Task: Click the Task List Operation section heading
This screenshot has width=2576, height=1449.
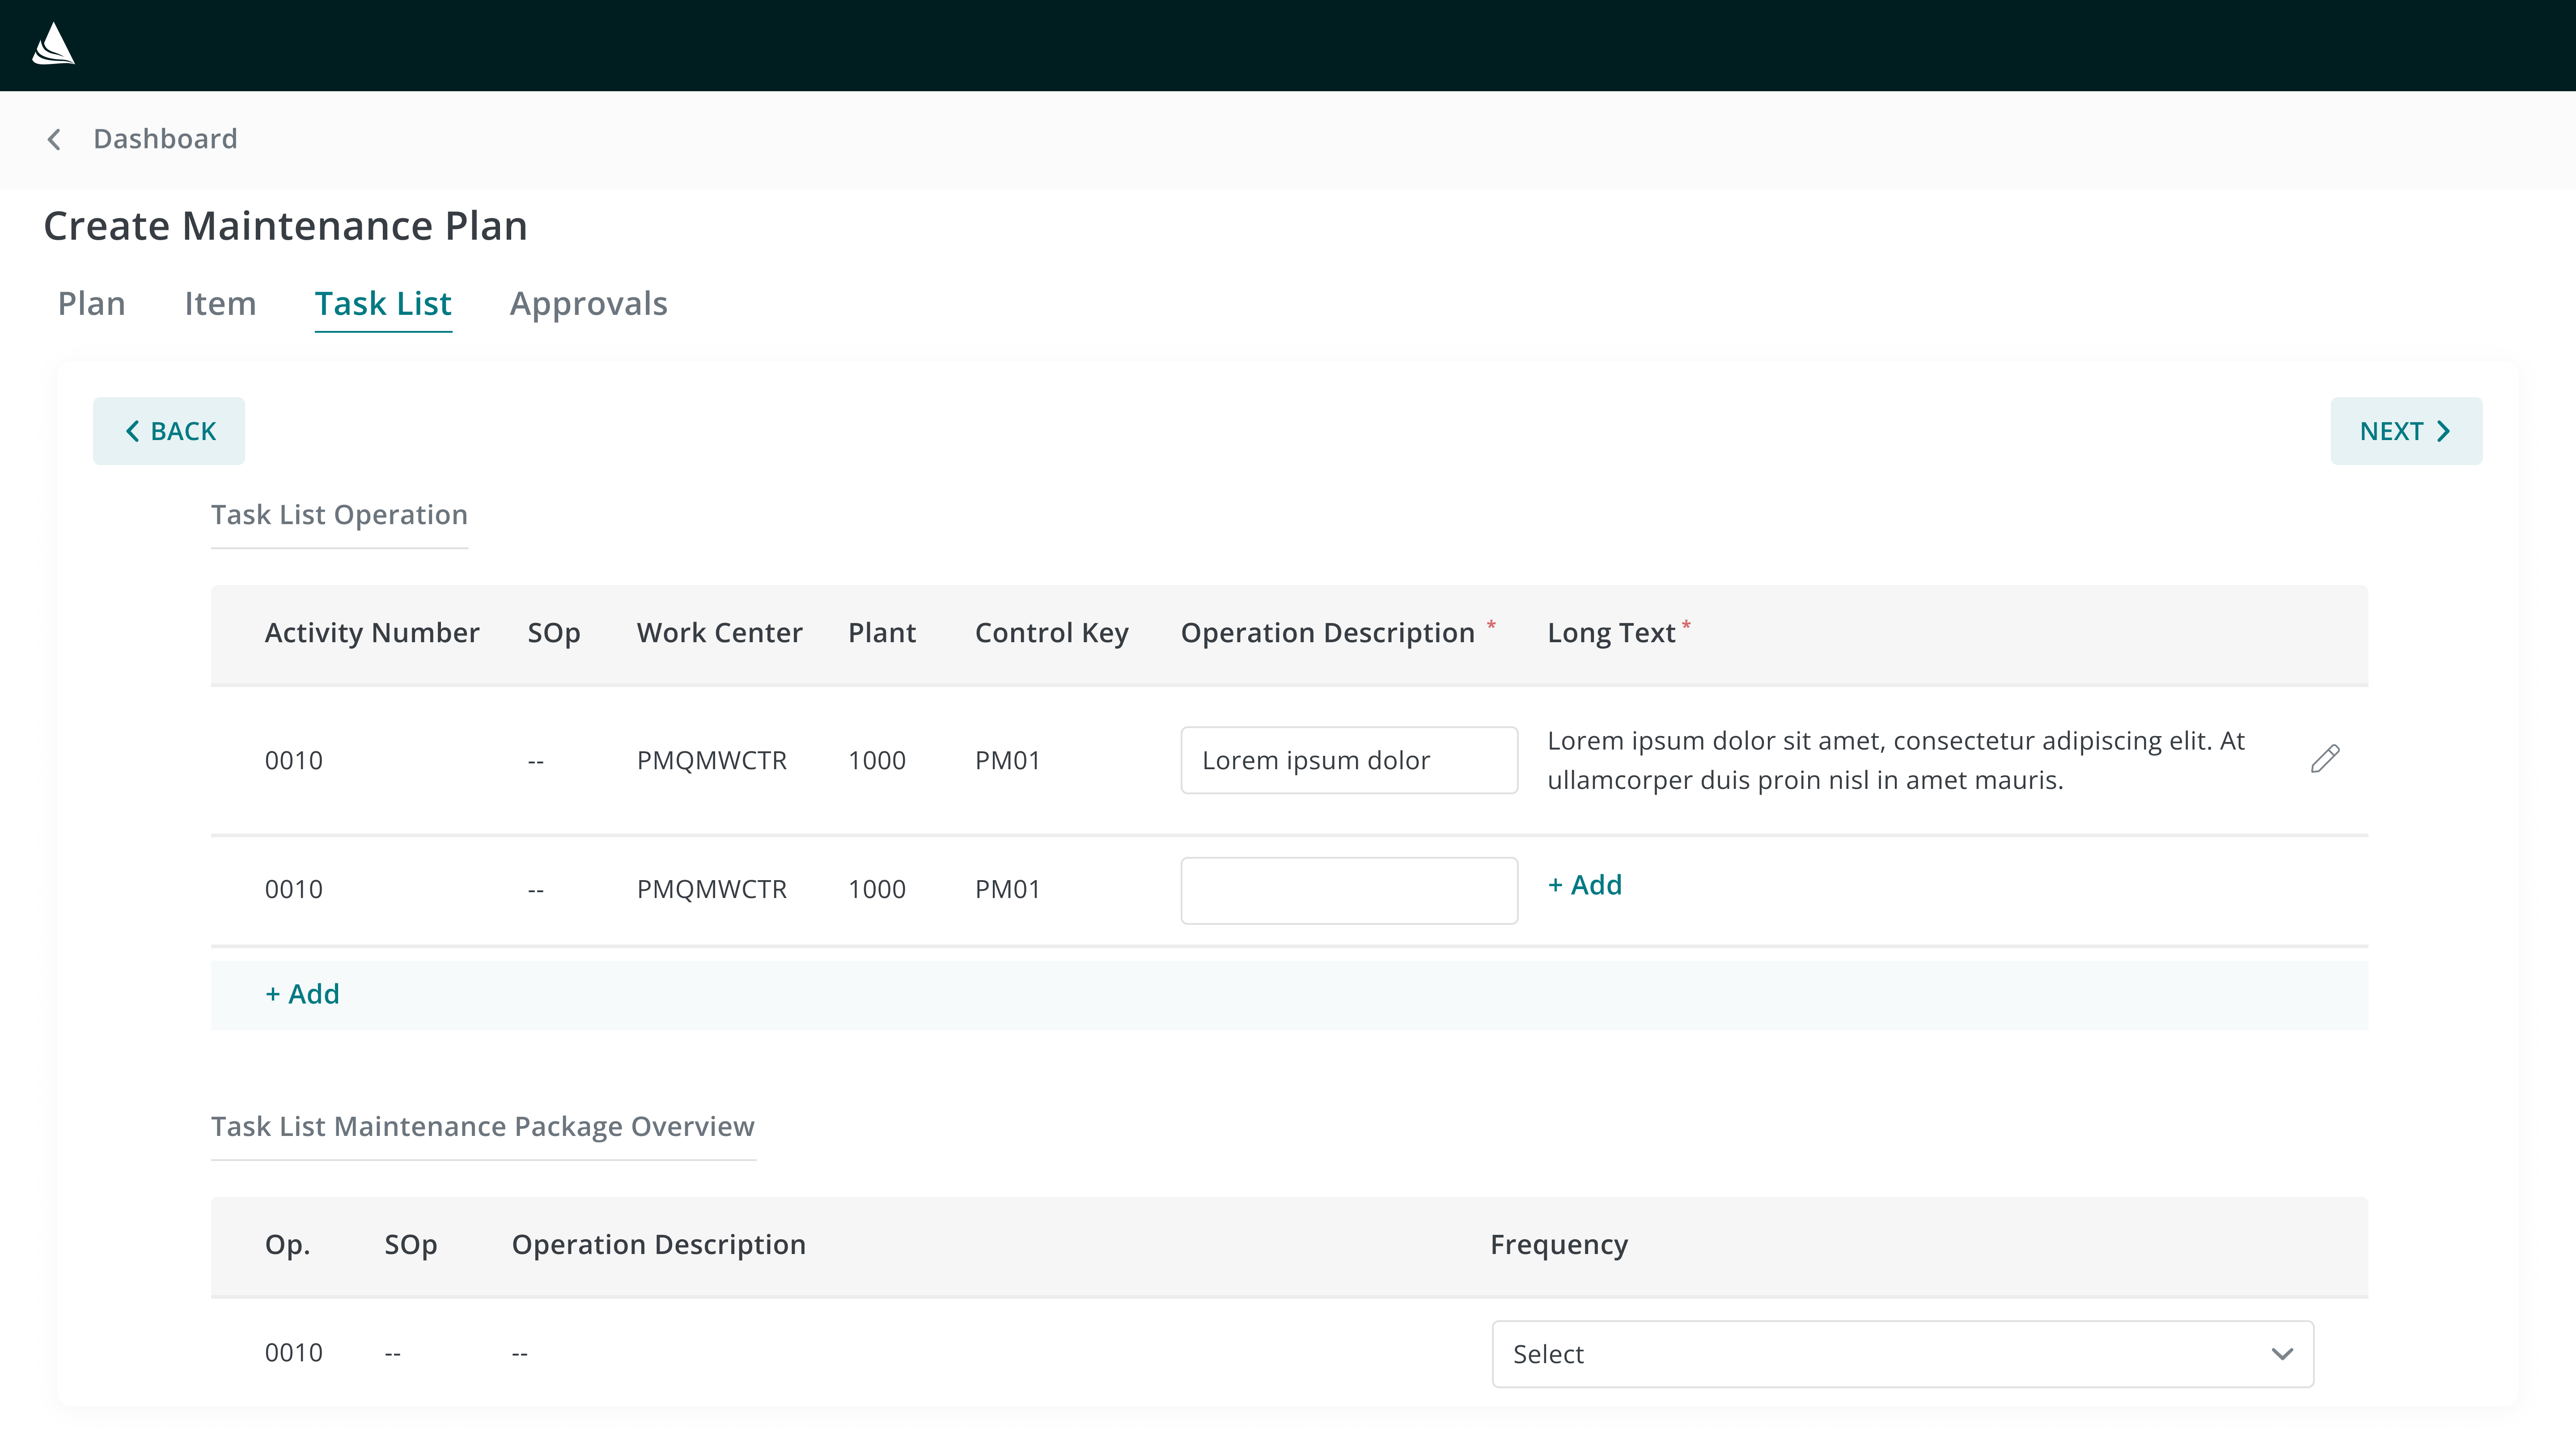Action: click(339, 515)
